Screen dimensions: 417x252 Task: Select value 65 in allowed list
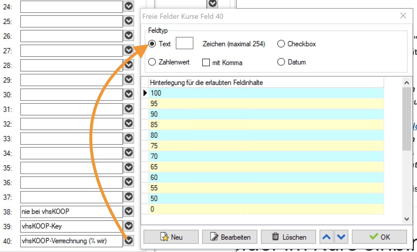[x=266, y=167]
